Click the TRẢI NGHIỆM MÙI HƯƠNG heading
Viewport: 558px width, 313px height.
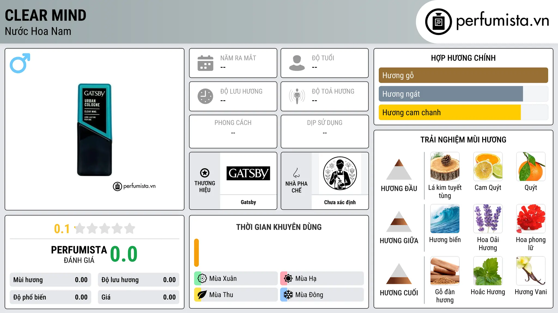[x=463, y=140]
